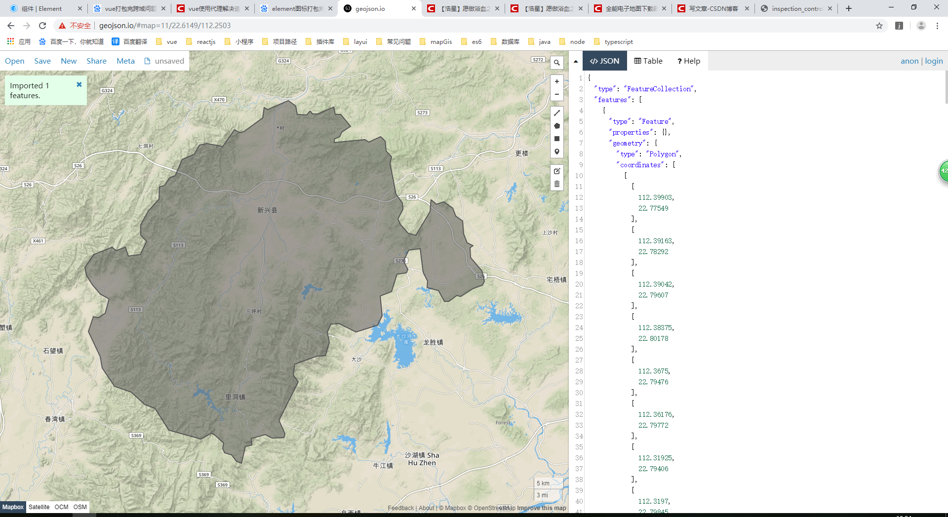Switch basemap to Satellite
Viewport: 948px width, 517px height.
pyautogui.click(x=39, y=507)
